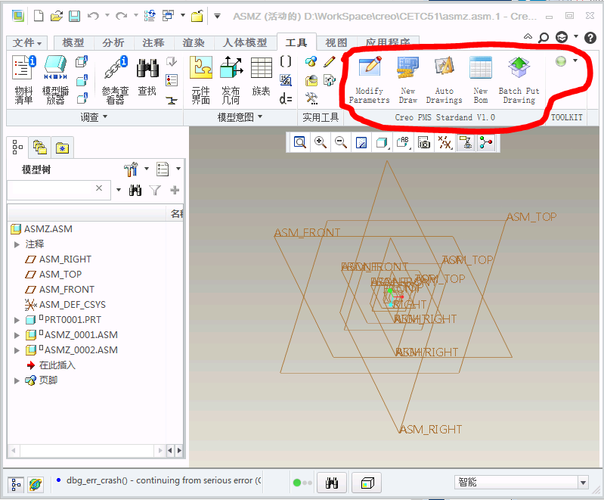
Task: Click the Refit zoom icon in view toolbar
Action: [x=300, y=142]
